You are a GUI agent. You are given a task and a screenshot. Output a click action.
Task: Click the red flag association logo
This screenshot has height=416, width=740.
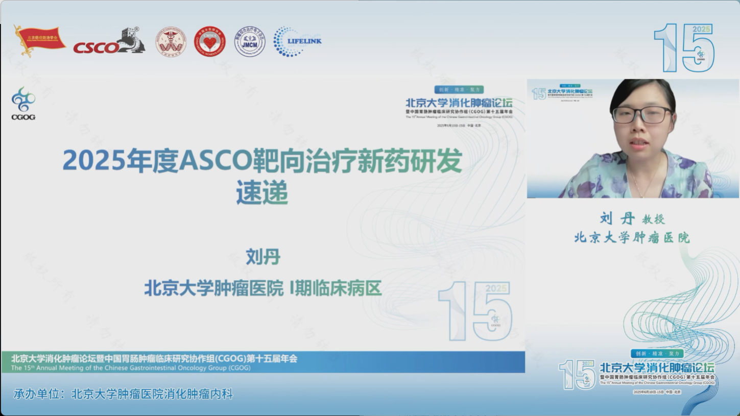coord(39,41)
